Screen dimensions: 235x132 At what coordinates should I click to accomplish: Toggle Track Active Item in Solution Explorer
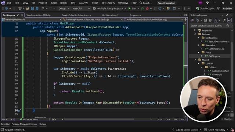216,20
